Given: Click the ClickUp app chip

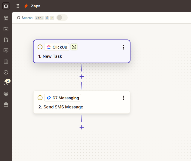Looking at the screenshot, I should 57,47.
